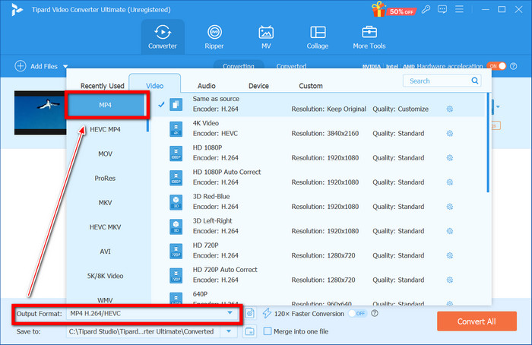Select HEVC MKV format category

[x=105, y=227]
